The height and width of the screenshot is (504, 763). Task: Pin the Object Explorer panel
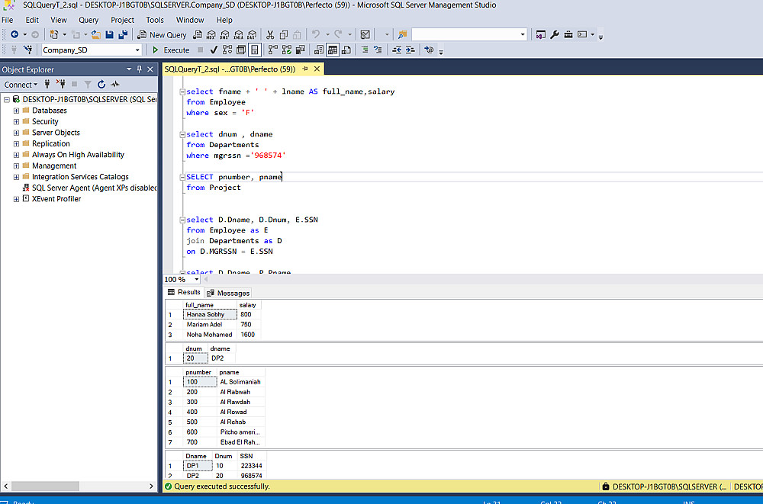140,69
